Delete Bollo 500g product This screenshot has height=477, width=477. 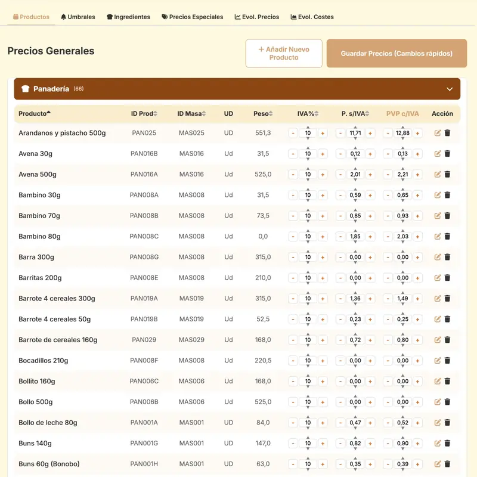pyautogui.click(x=447, y=402)
